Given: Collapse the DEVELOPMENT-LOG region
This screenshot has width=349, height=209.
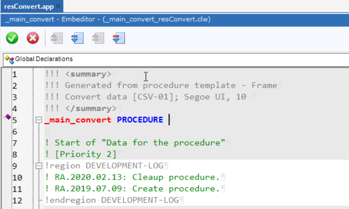Looking at the screenshot, I should click(39, 166).
